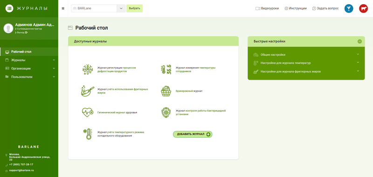Click the shield bactericidal unit icon
This screenshot has height=177, width=373.
[x=166, y=112]
